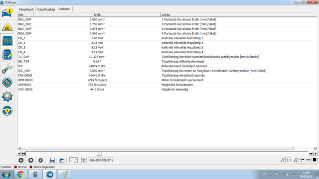Viewport: 319px width, 179px height.
Task: Click the TC_CMP value 10.375 mm³
Action: point(97,57)
